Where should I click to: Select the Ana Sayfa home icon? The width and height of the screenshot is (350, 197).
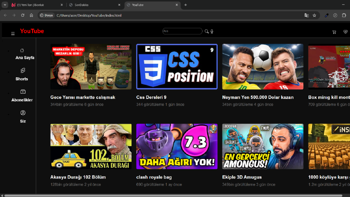(x=22, y=50)
